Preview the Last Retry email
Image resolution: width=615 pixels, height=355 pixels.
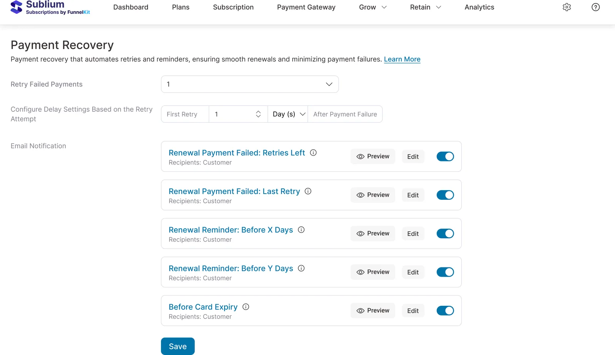coord(373,195)
